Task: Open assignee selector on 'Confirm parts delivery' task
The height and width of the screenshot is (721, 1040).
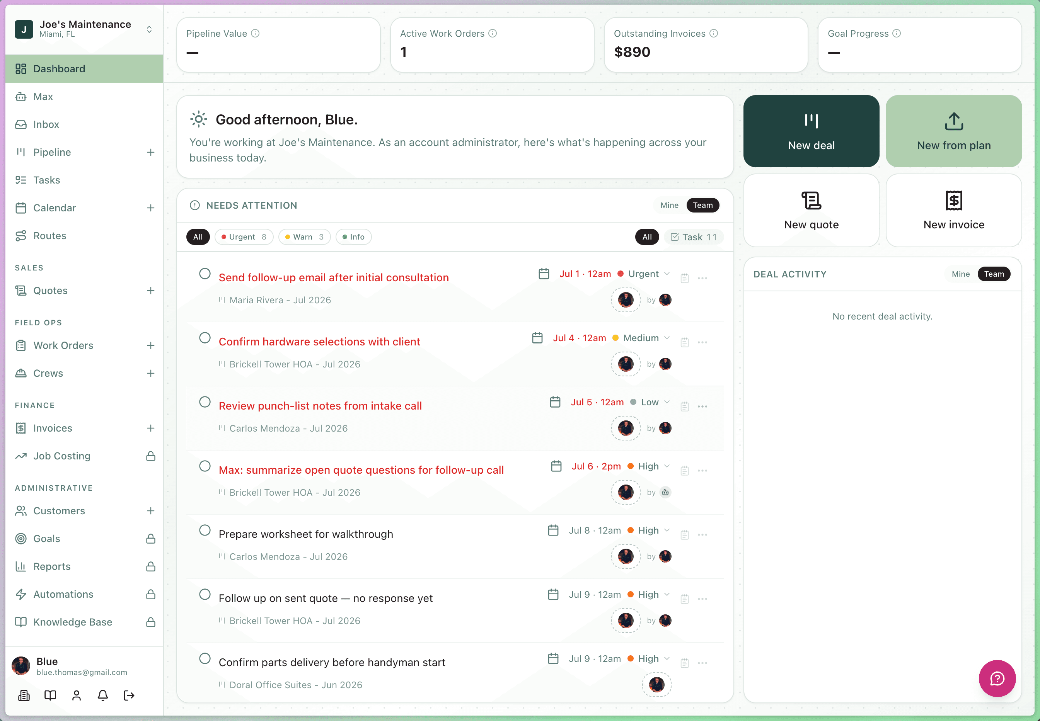Action: [x=657, y=684]
